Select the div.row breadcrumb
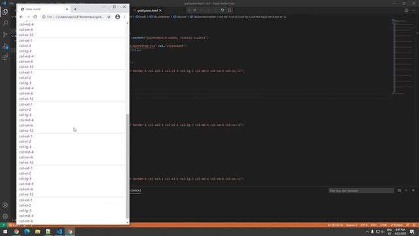 180,16
